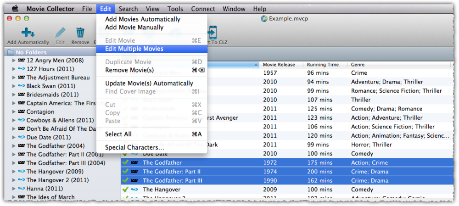Open the Window menu
This screenshot has height=206, width=459.
click(234, 9)
